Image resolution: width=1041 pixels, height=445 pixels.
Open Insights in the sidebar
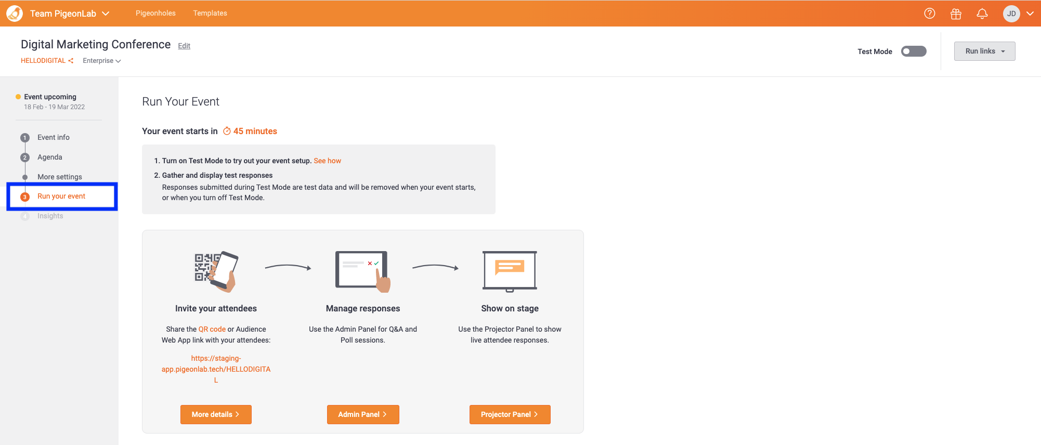point(50,216)
